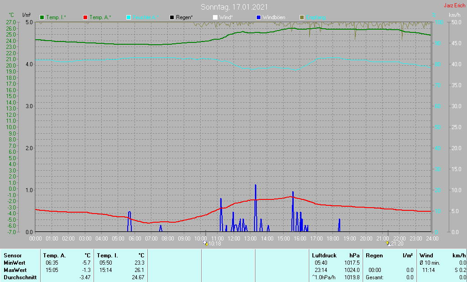Click the olive Empfang legend swatch

click(x=302, y=18)
